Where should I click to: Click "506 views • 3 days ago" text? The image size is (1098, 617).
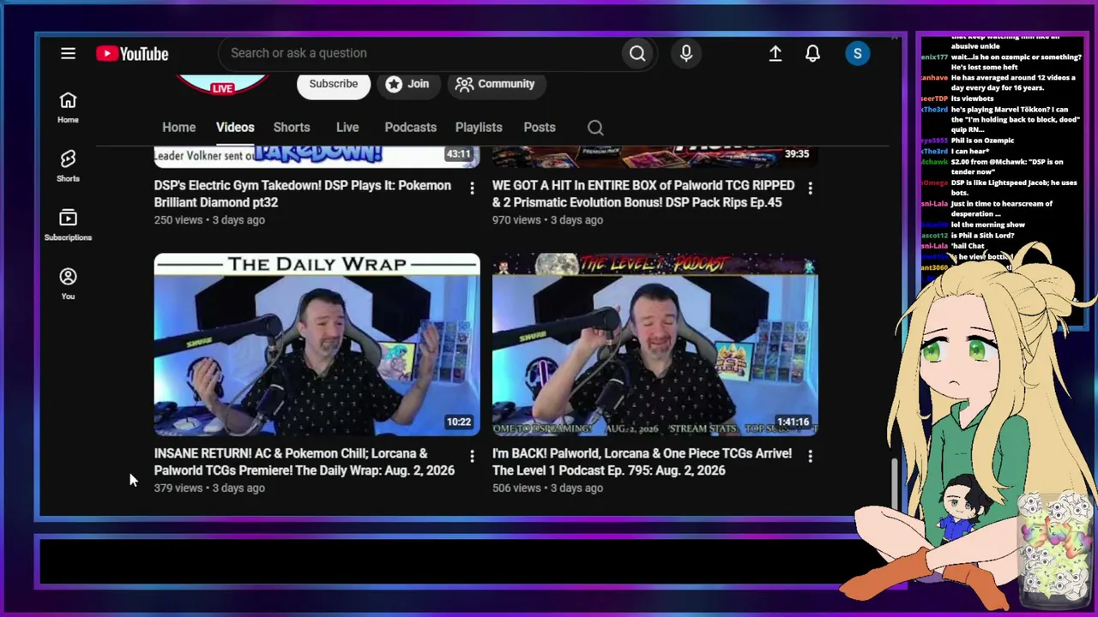point(547,488)
